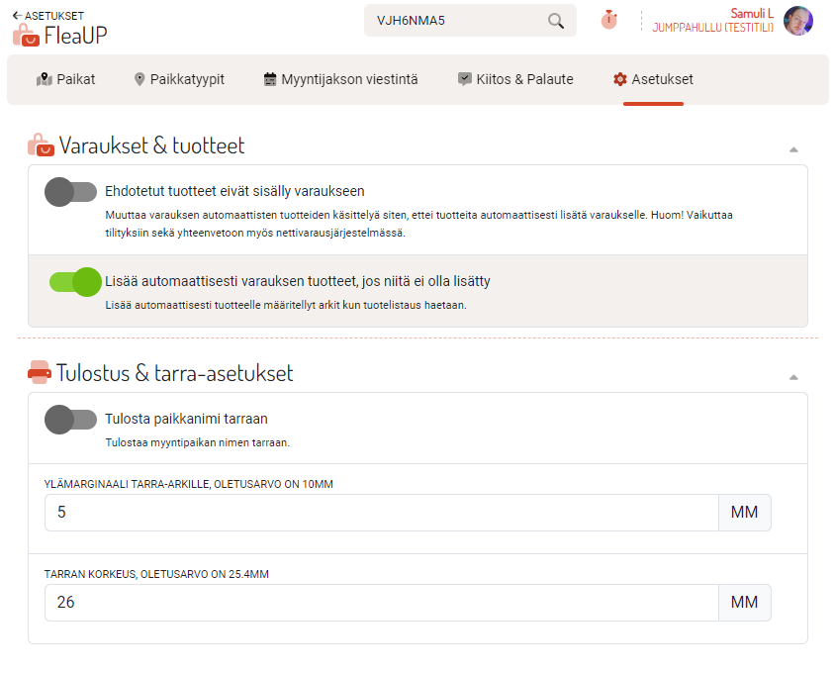Image resolution: width=835 pixels, height=673 pixels.
Task: Switch to Kiitos & Palaute tab
Action: point(514,79)
